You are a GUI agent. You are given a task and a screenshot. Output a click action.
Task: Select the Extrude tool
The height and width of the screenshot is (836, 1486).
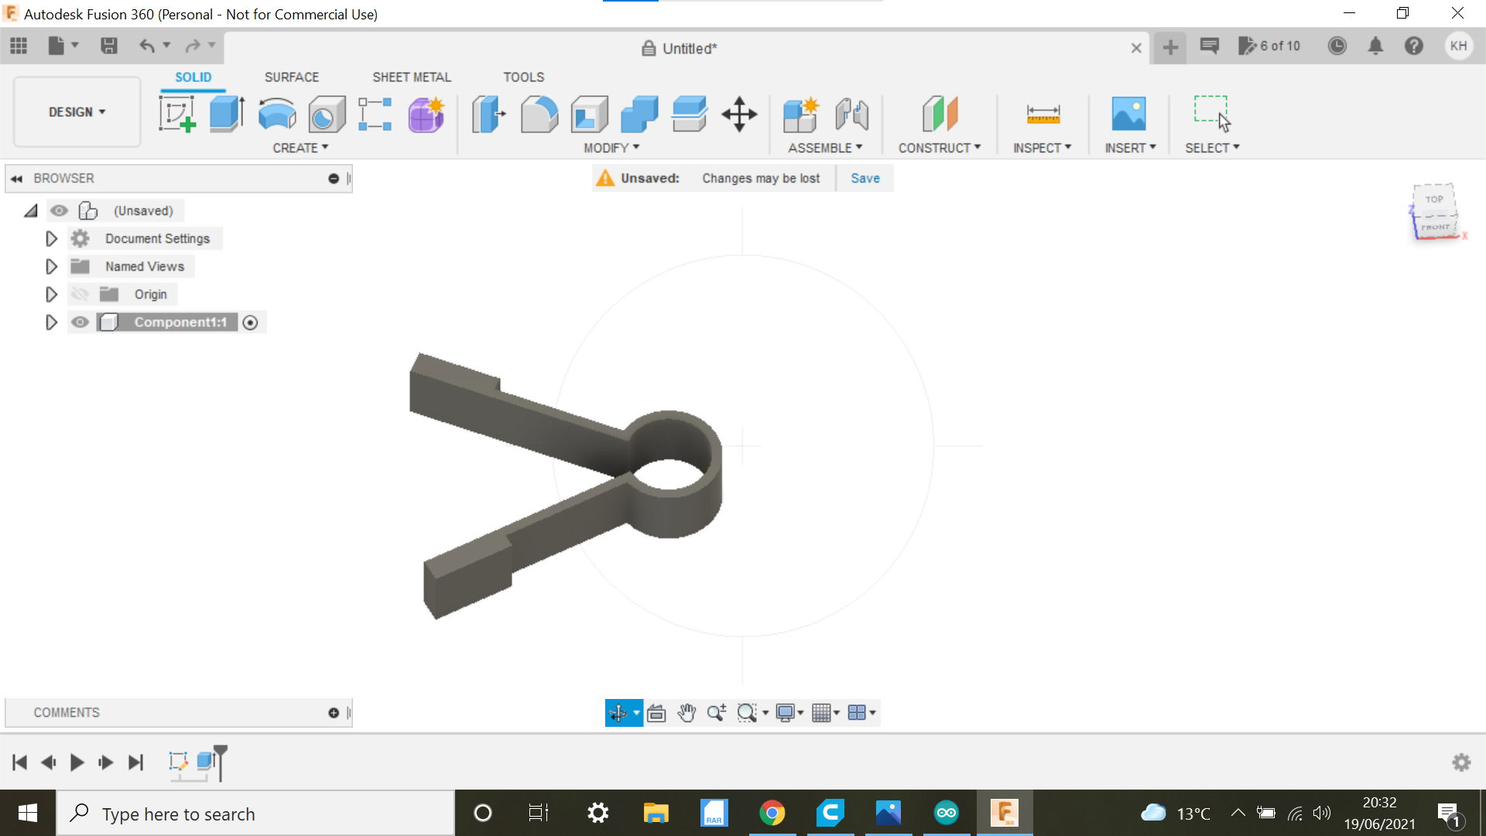point(227,114)
